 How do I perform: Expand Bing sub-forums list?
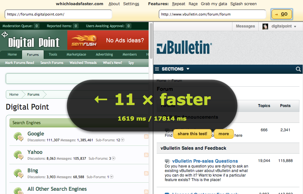(x=111, y=177)
